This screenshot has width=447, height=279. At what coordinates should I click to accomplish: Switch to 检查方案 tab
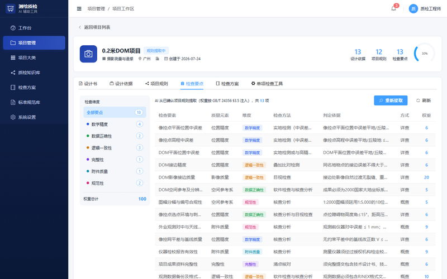tap(227, 84)
